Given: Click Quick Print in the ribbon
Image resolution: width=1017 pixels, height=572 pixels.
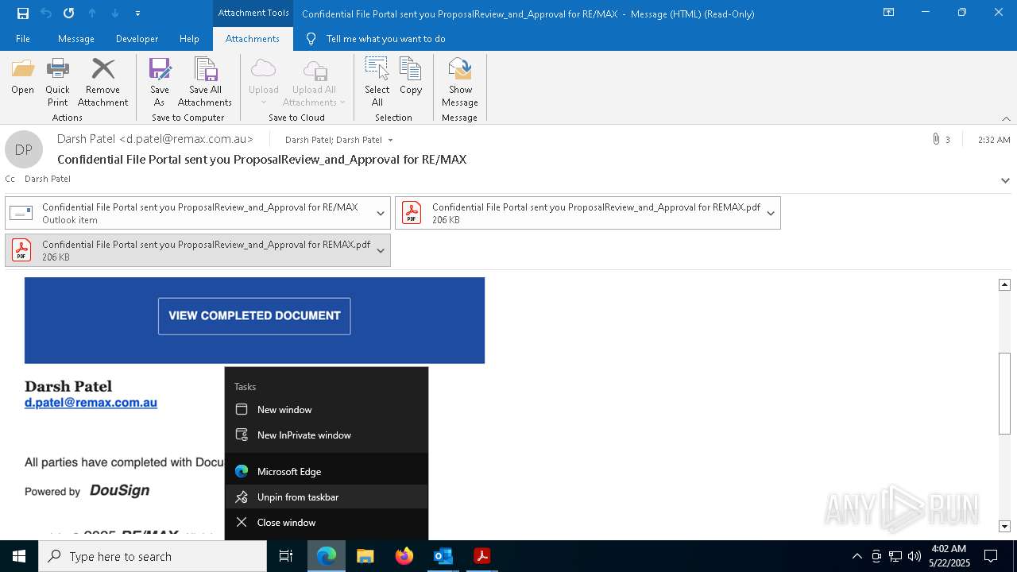Looking at the screenshot, I should click(57, 83).
